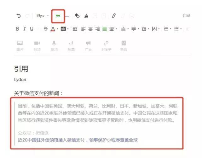Insert a product via 商品

124,46
